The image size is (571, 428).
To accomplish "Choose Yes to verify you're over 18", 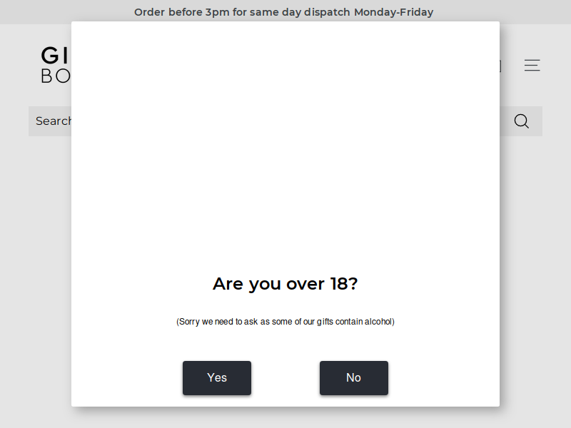I will click(217, 378).
